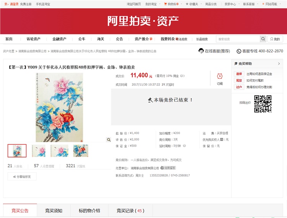This screenshot has width=287, height=218.
Task: Open the 收藏夹 favorites dropdown
Action: pos(194,4)
